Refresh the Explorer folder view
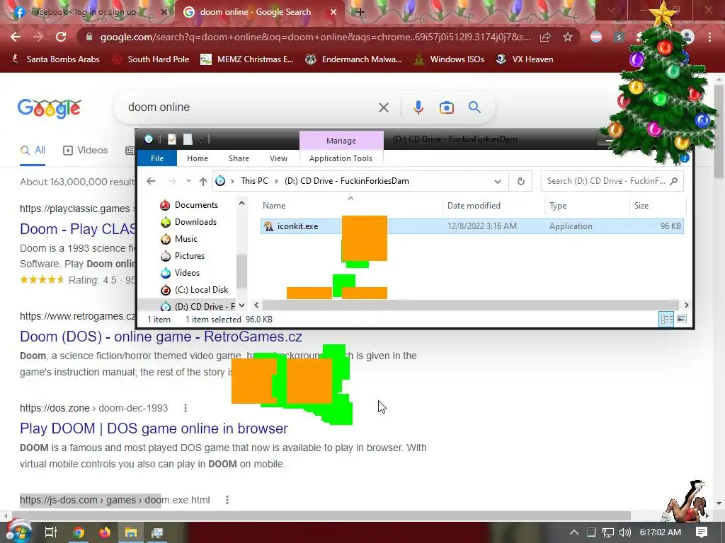 coord(520,182)
